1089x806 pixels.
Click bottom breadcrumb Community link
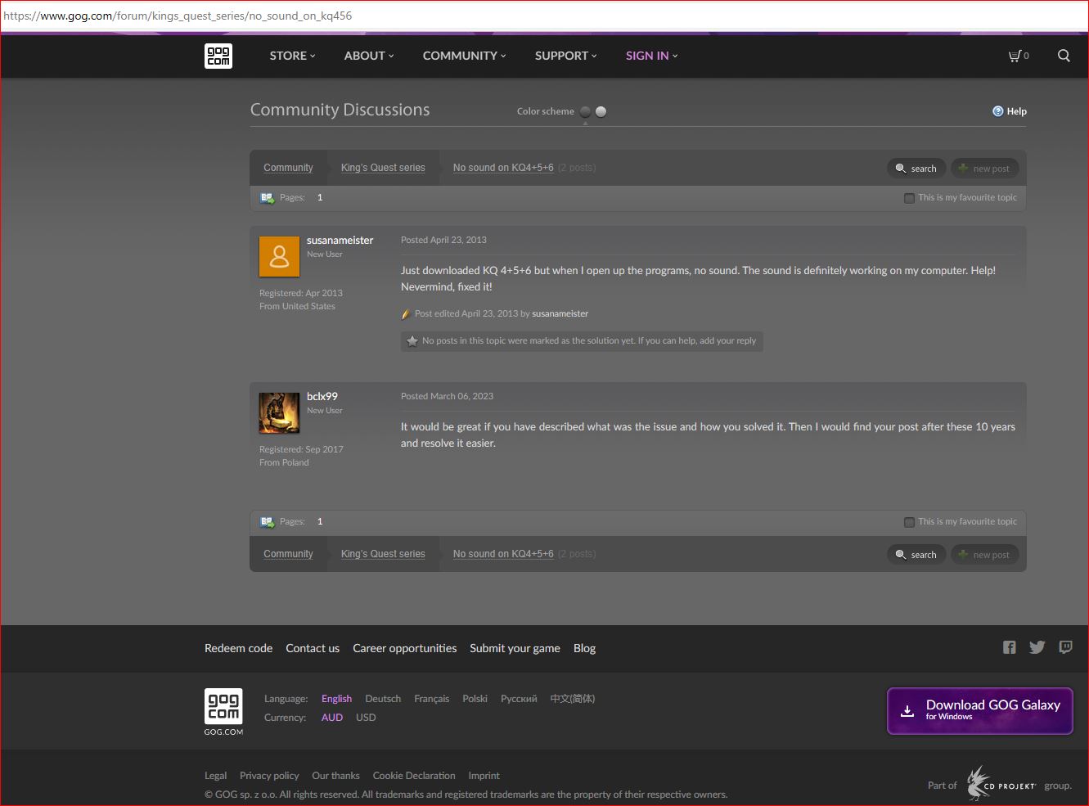pos(288,554)
